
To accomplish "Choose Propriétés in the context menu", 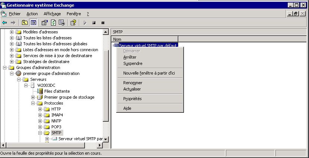I will coord(150,99).
